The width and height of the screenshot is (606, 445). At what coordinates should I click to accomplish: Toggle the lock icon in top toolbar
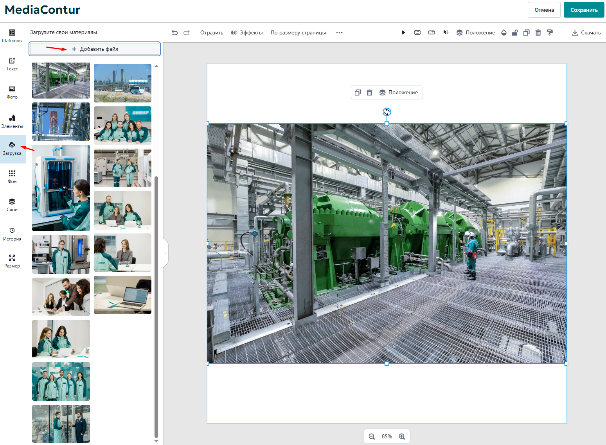[515, 32]
